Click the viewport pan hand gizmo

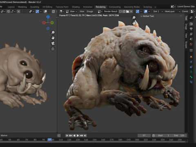(x=53, y=38)
